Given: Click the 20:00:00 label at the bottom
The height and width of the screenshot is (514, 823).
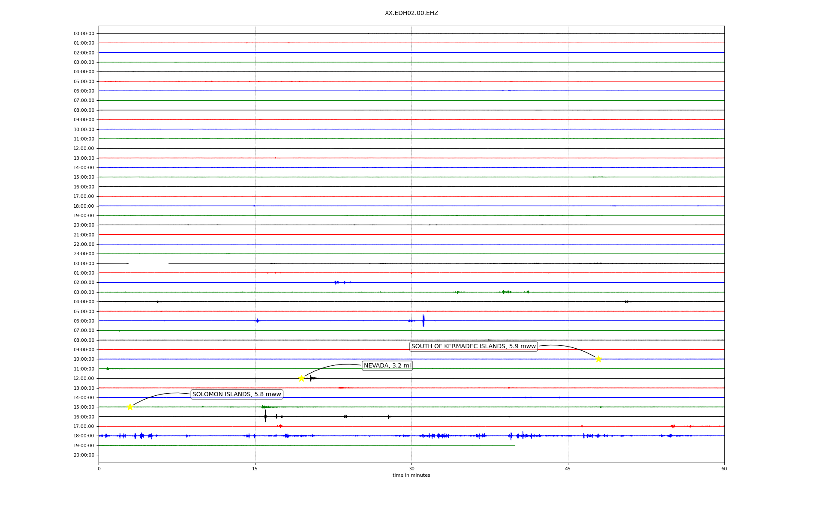Looking at the screenshot, I should tap(84, 455).
